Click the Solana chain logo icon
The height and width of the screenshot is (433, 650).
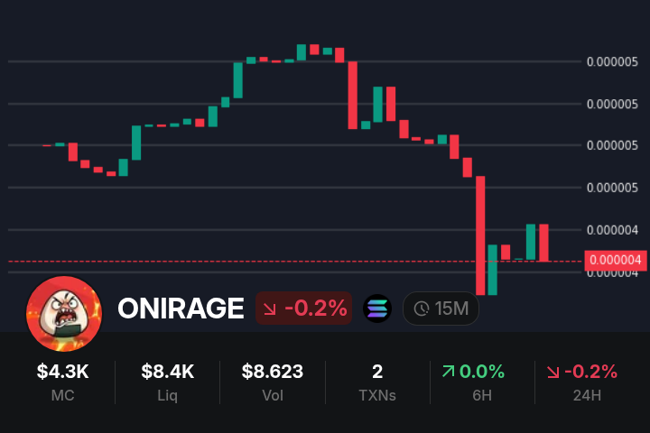376,309
